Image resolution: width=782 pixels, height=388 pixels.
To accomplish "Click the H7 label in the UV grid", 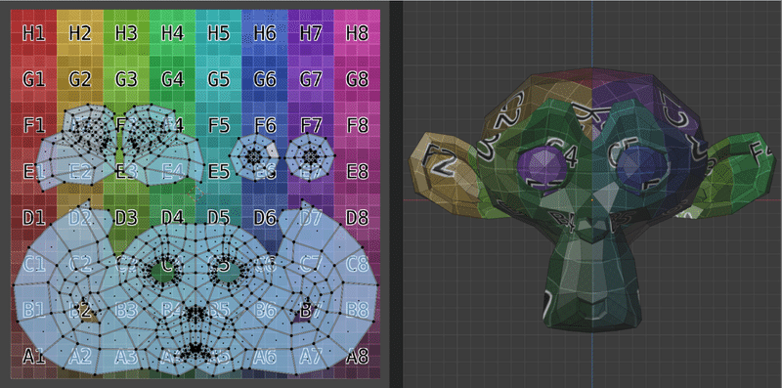I will coord(311,33).
